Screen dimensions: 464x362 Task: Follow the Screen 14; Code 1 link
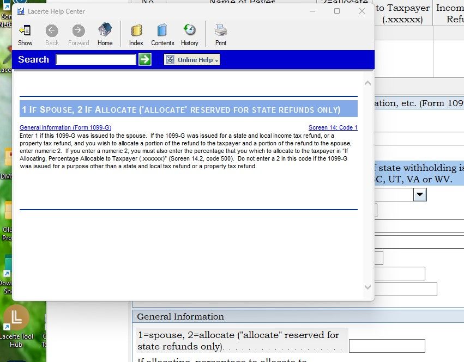click(x=333, y=128)
